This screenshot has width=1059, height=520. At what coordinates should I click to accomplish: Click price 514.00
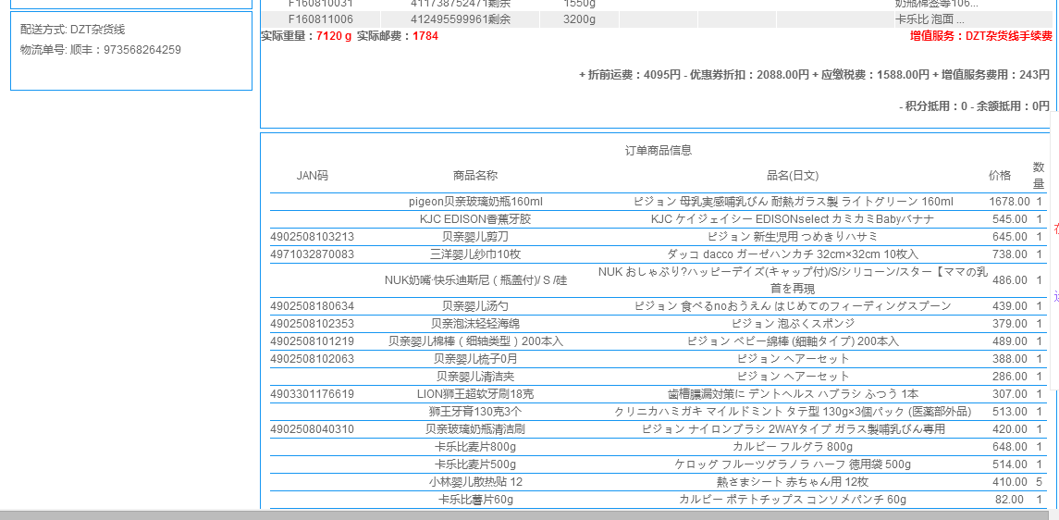[x=1010, y=464]
